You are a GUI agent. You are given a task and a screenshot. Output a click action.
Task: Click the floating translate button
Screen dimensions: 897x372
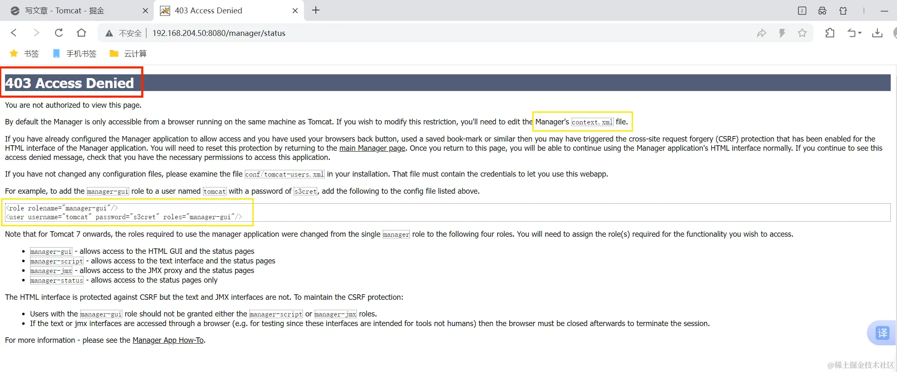882,333
